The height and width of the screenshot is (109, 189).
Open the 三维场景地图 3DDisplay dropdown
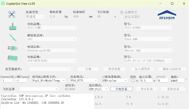tap(114, 80)
